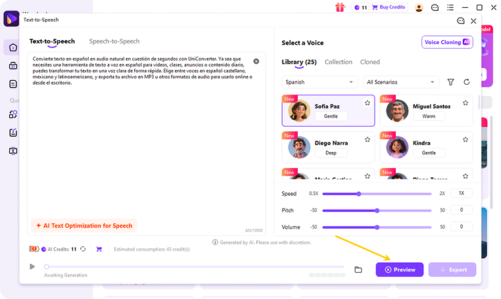
Task: Star the Miguel Santos voice
Action: click(x=465, y=103)
